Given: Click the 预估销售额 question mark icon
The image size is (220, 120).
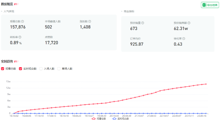Looking at the screenshot, I should (x=189, y=23).
